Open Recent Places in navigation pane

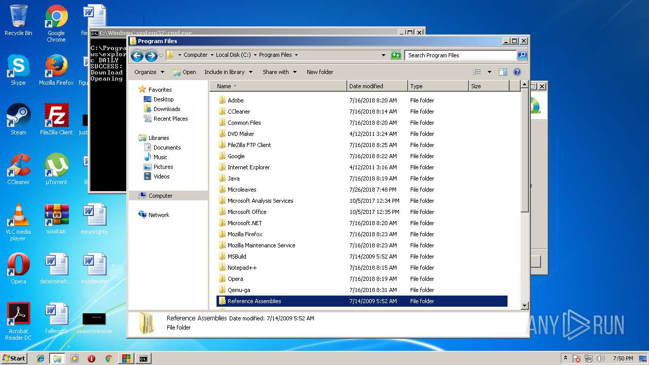(170, 119)
